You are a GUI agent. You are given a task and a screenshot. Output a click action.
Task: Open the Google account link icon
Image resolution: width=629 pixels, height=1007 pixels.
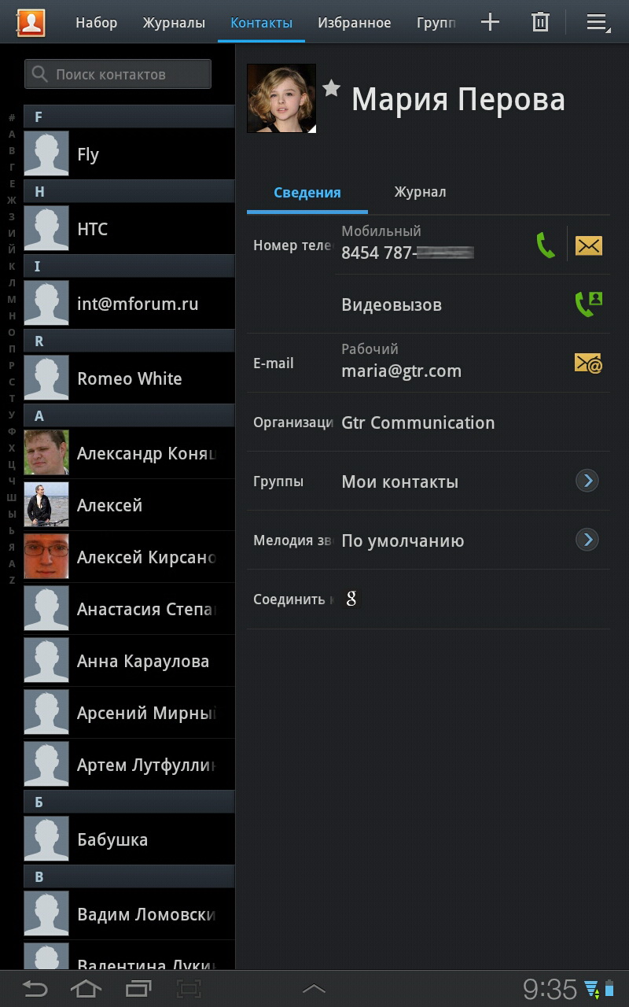tap(351, 599)
